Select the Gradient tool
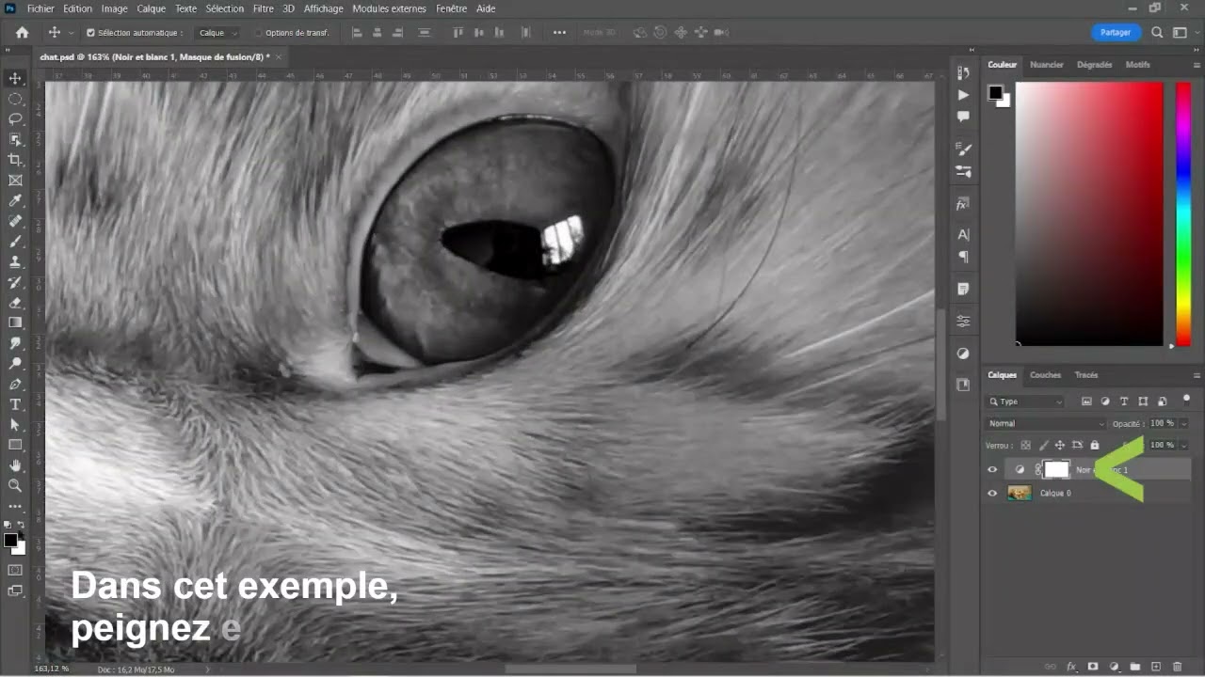The image size is (1205, 677). click(15, 323)
